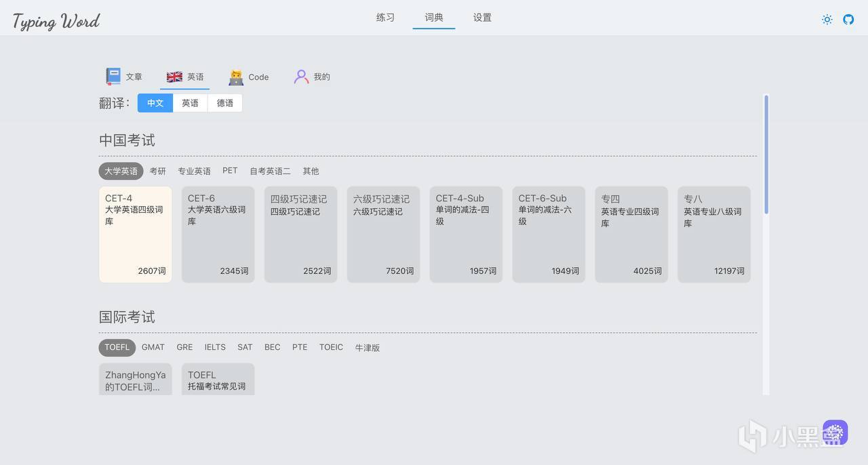Open the ZhangHongYa TOEFL dictionary card

click(x=136, y=380)
